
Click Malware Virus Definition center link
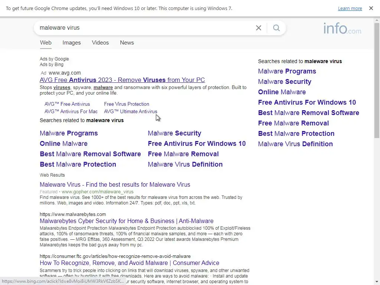tap(185, 164)
